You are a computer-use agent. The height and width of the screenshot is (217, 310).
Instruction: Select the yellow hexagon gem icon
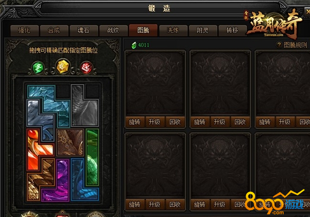point(62,66)
